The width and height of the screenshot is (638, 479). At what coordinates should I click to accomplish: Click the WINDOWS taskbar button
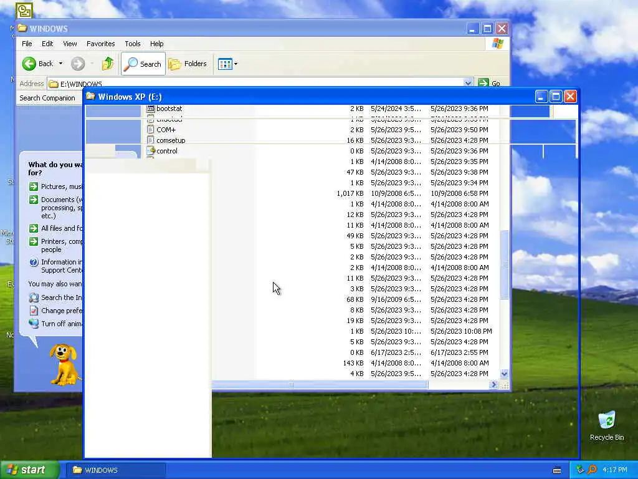pos(116,470)
